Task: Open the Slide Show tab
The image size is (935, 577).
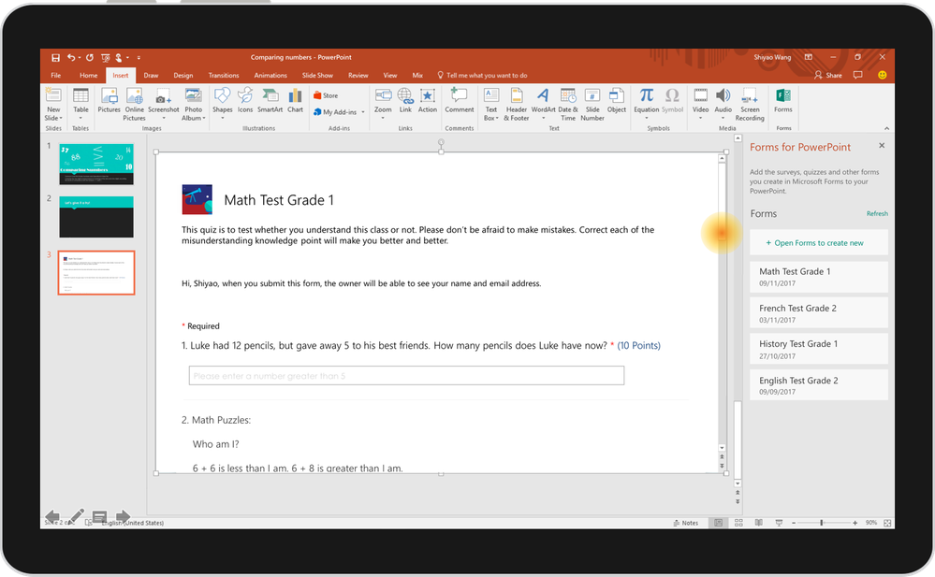Action: 317,75
